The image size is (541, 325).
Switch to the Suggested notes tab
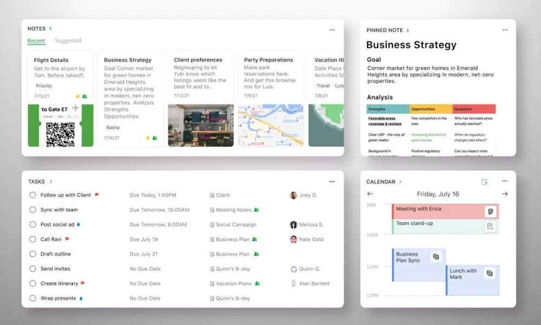[x=68, y=41]
